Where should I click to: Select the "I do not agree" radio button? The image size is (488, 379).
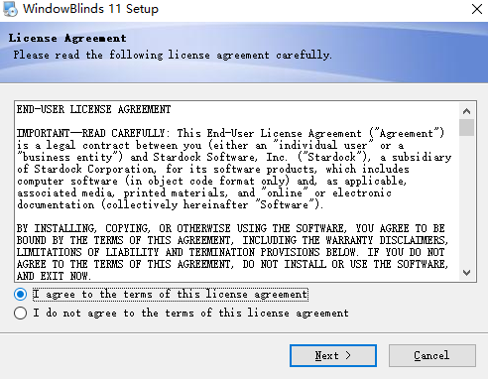[x=21, y=313]
